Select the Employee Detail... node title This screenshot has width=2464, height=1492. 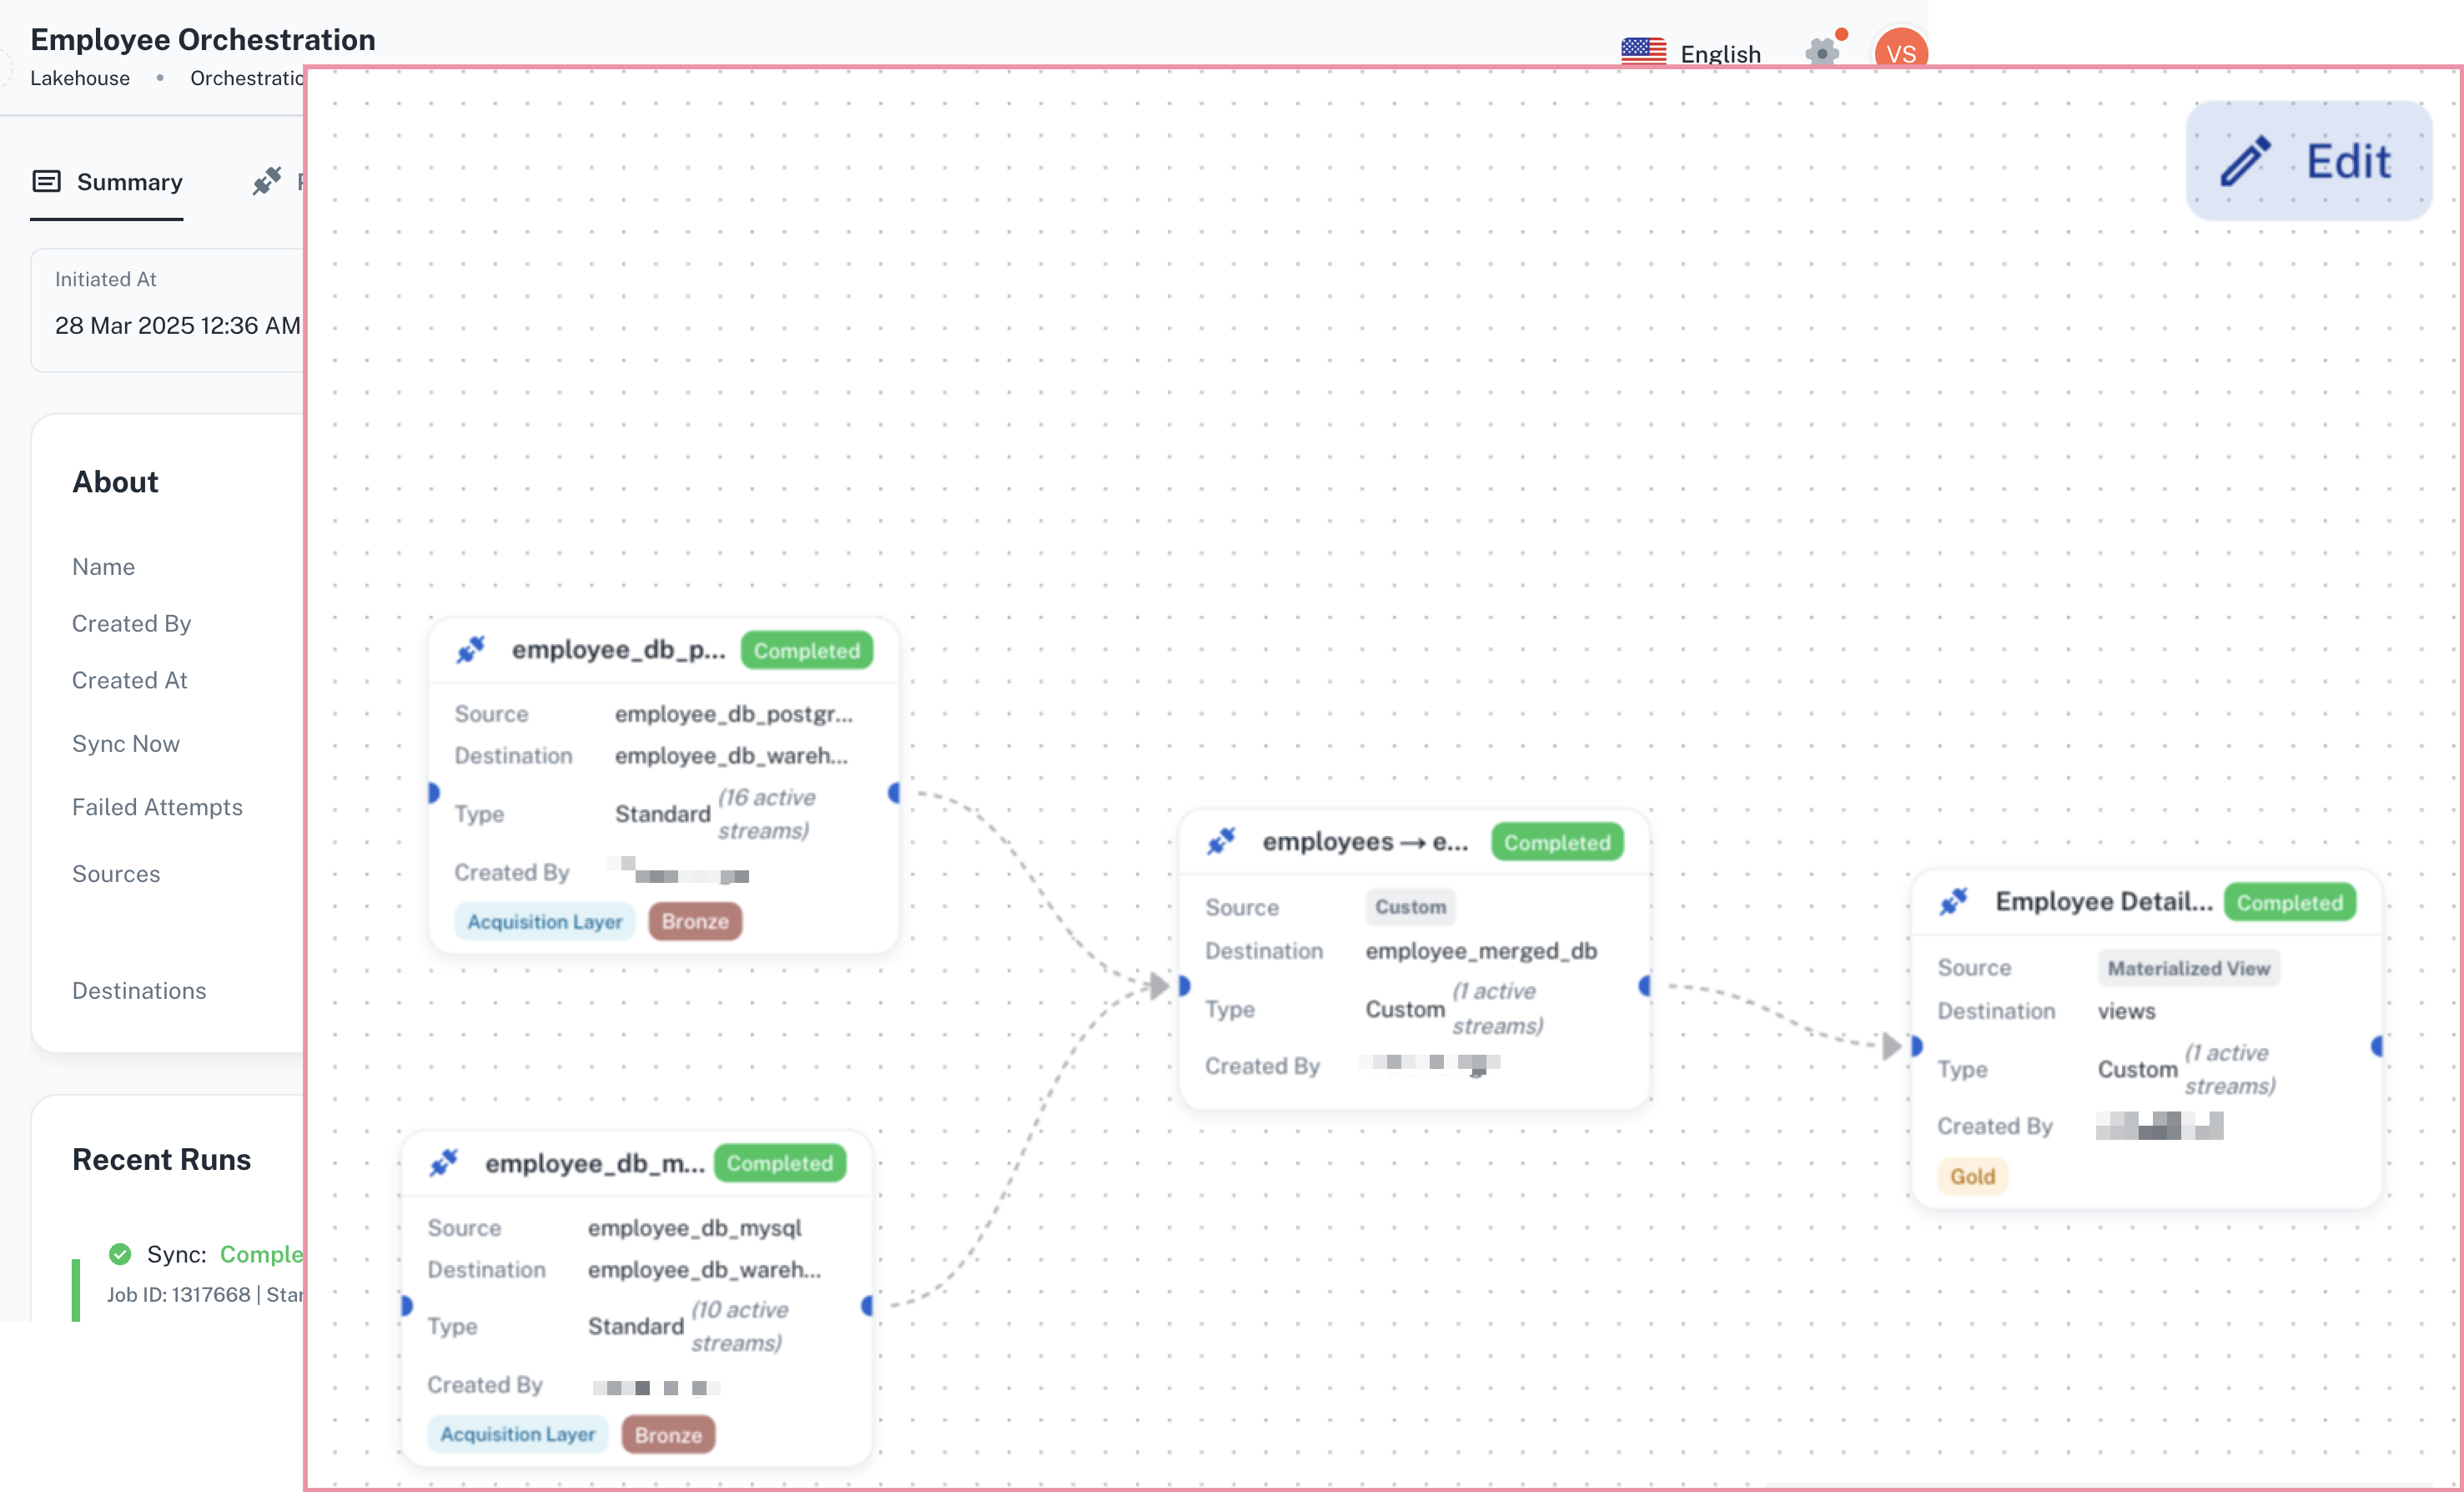click(2104, 901)
